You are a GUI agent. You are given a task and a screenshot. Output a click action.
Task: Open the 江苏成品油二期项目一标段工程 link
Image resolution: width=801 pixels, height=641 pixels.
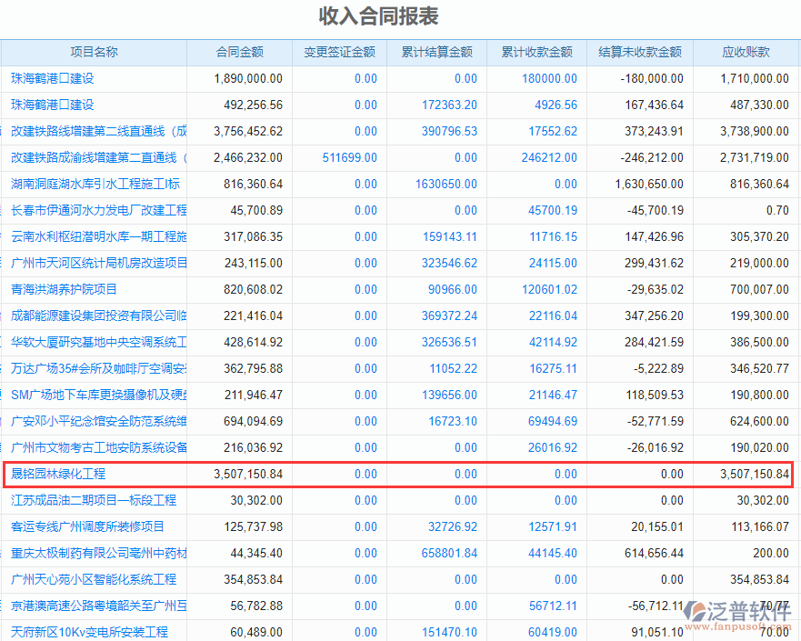[x=94, y=500]
